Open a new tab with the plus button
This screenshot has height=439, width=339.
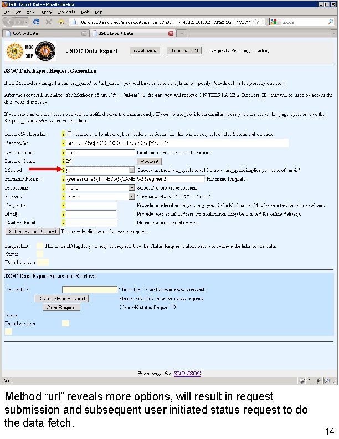tap(182, 33)
